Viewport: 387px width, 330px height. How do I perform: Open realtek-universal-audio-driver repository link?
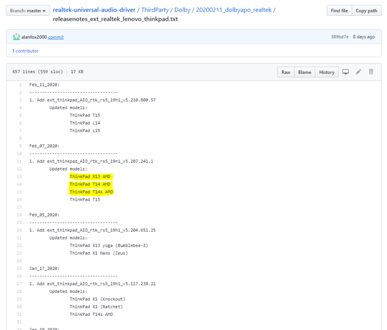(x=94, y=10)
